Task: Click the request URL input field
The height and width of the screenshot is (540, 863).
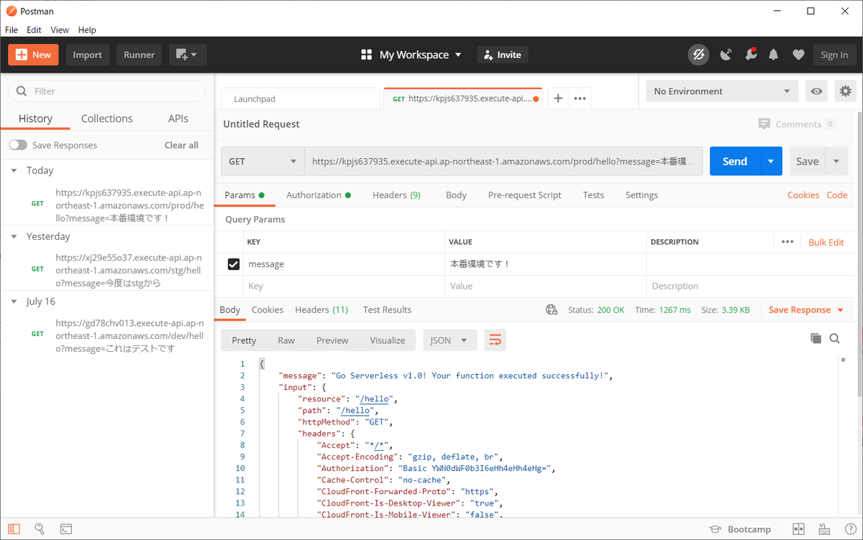Action: click(503, 162)
